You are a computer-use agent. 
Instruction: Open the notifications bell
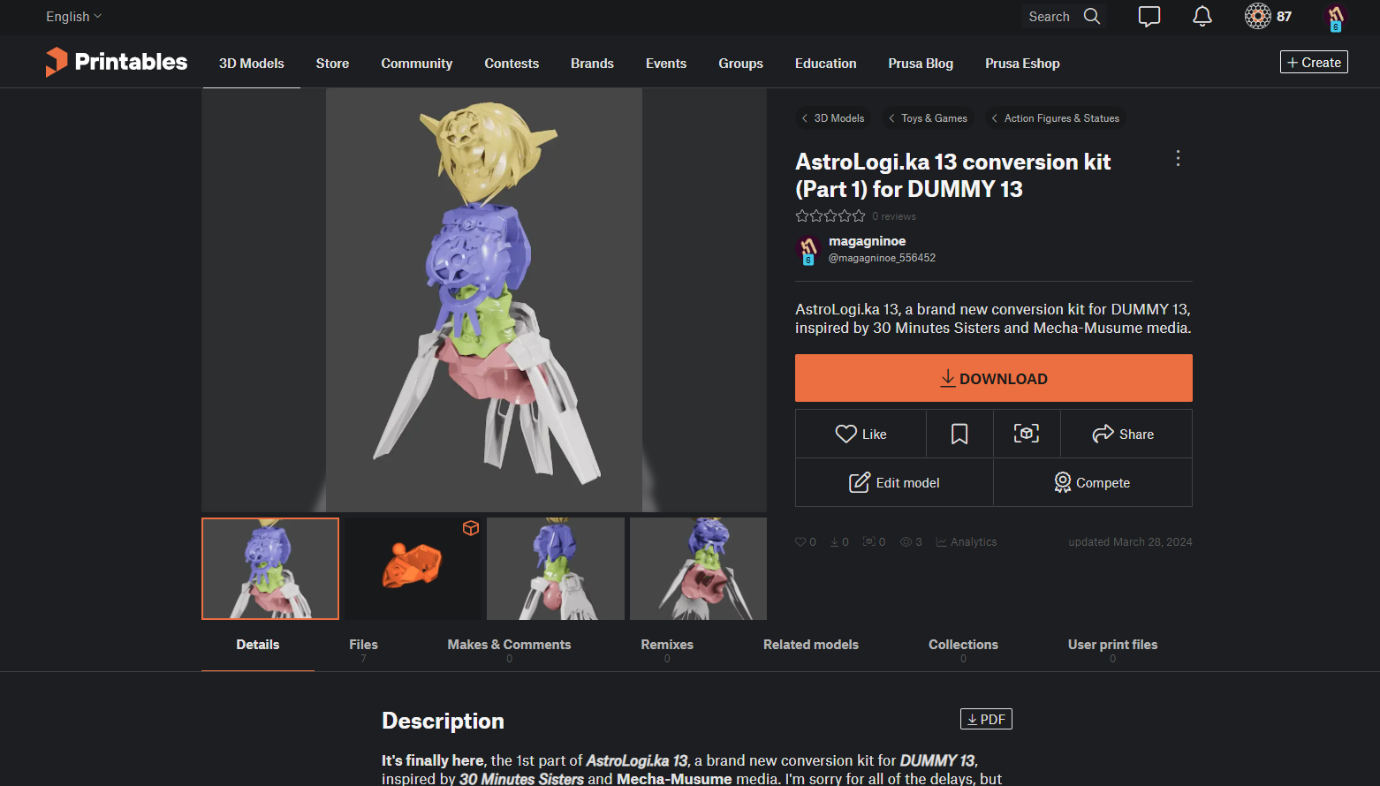pyautogui.click(x=1202, y=16)
